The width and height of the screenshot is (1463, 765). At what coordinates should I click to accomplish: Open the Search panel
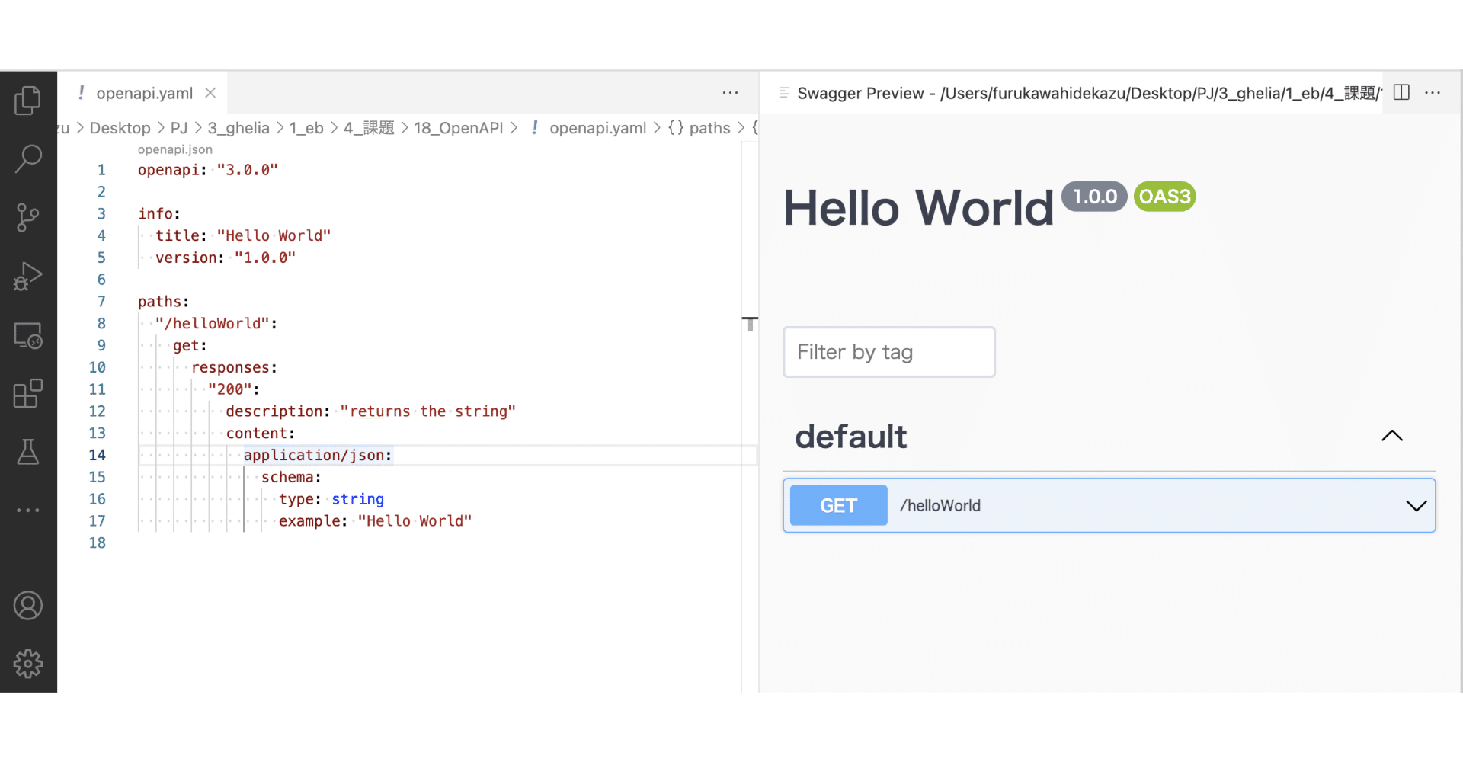coord(28,158)
